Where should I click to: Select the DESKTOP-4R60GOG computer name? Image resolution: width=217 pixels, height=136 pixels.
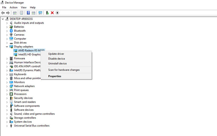point(21,19)
